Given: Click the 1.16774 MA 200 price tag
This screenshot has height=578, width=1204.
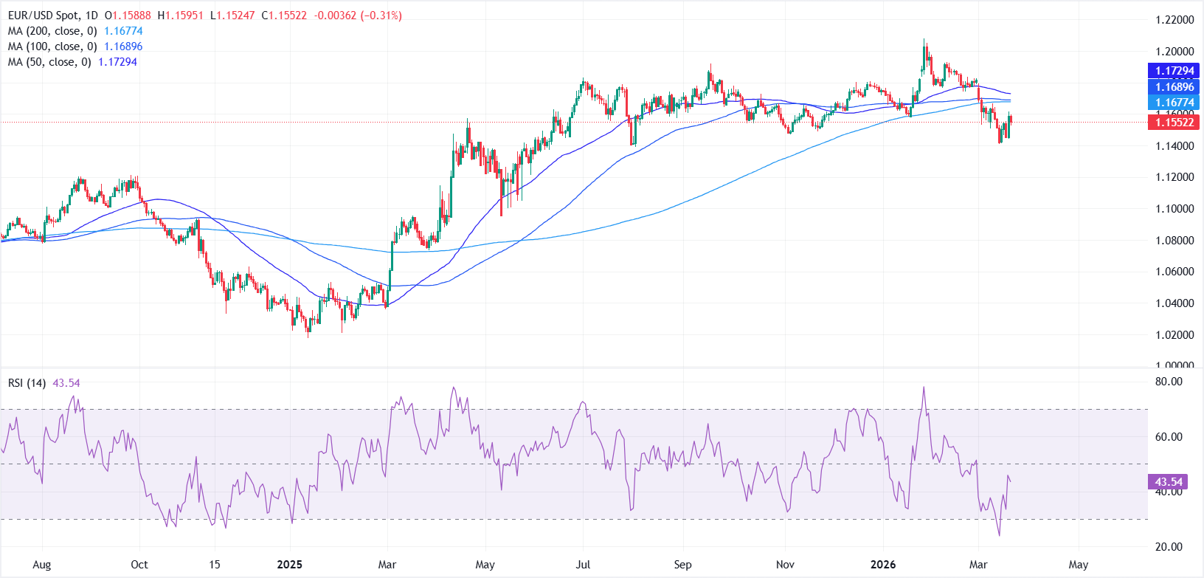Looking at the screenshot, I should coord(1174,103).
